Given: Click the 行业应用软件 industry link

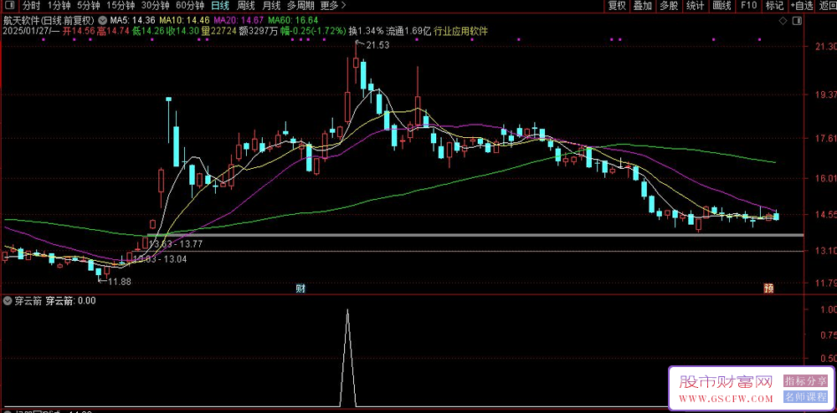Looking at the screenshot, I should tap(460, 31).
